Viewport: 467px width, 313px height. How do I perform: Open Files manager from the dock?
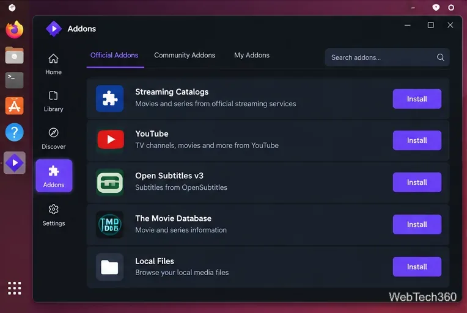point(14,56)
